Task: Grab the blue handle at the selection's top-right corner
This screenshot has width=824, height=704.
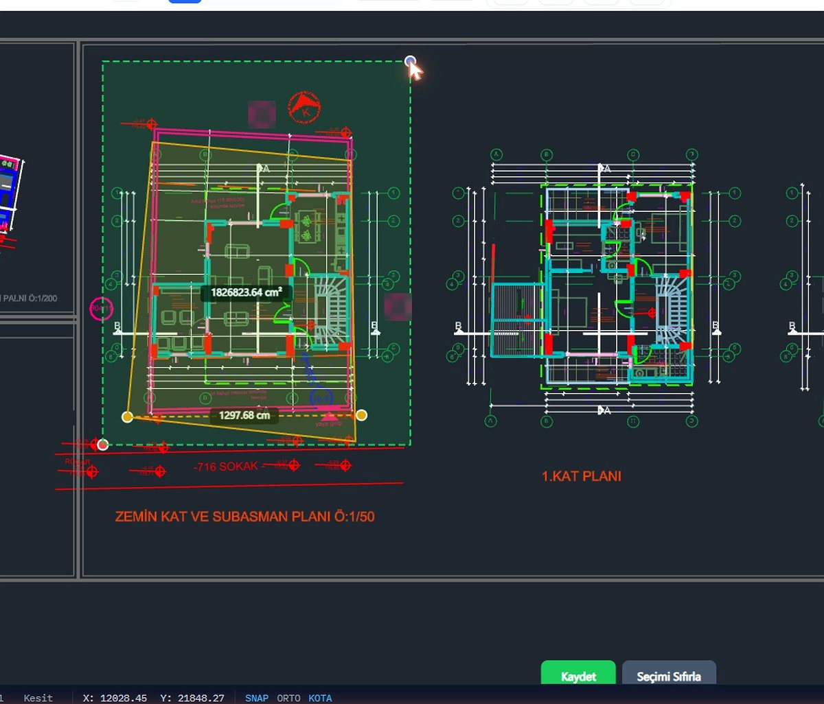Action: (411, 61)
